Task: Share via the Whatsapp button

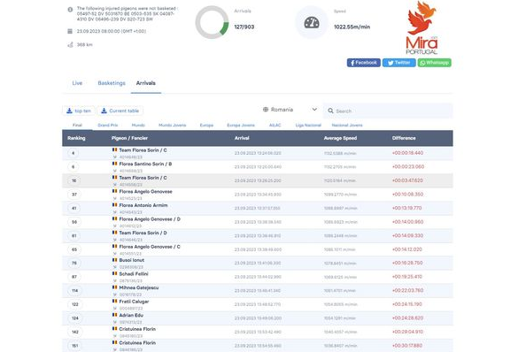Action: (x=434, y=63)
